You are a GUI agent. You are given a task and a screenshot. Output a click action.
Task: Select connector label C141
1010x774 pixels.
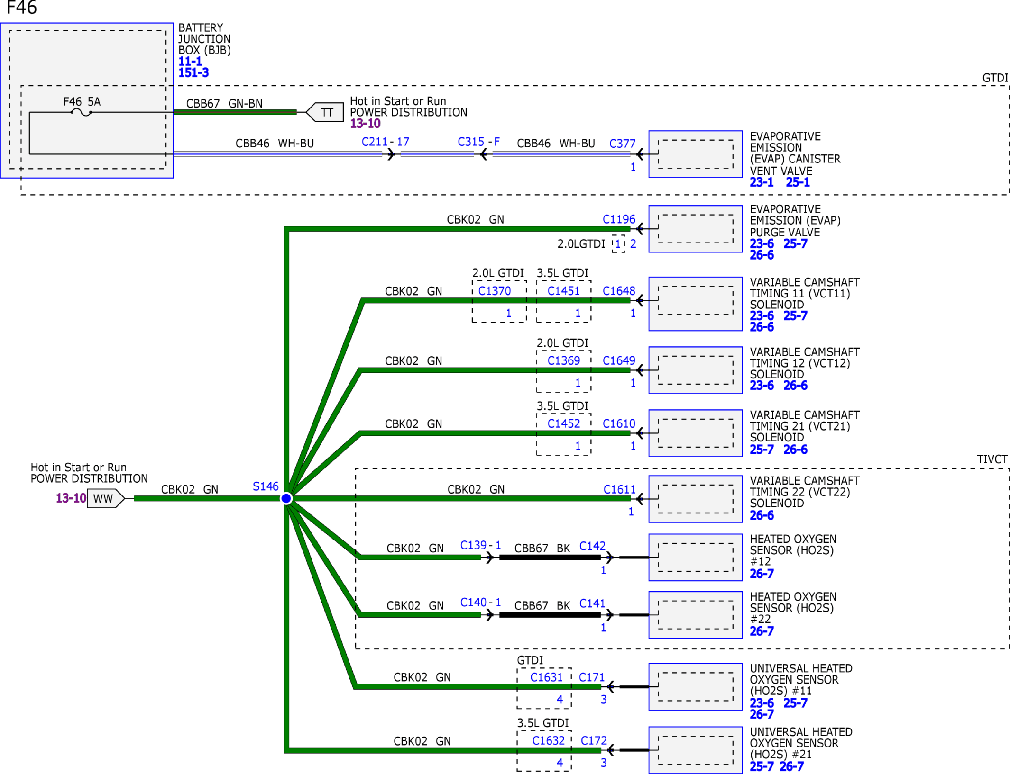[x=592, y=603]
